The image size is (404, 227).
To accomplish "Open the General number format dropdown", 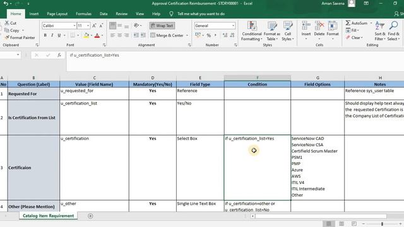I will tap(233, 26).
